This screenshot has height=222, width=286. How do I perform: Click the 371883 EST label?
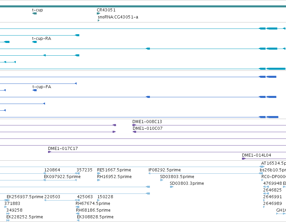12,204
